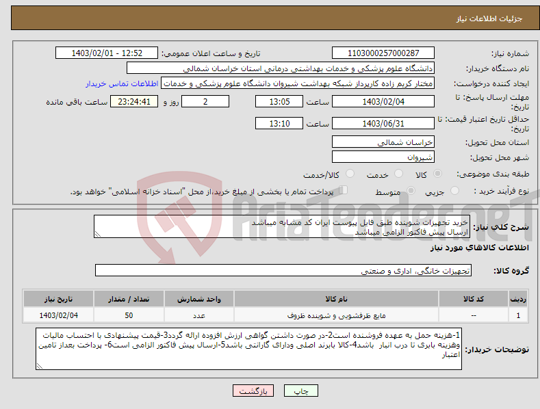Image resolution: width=540 pixels, height=409 pixels.
Task: Click the quantity cell 50
Action: pyautogui.click(x=129, y=315)
